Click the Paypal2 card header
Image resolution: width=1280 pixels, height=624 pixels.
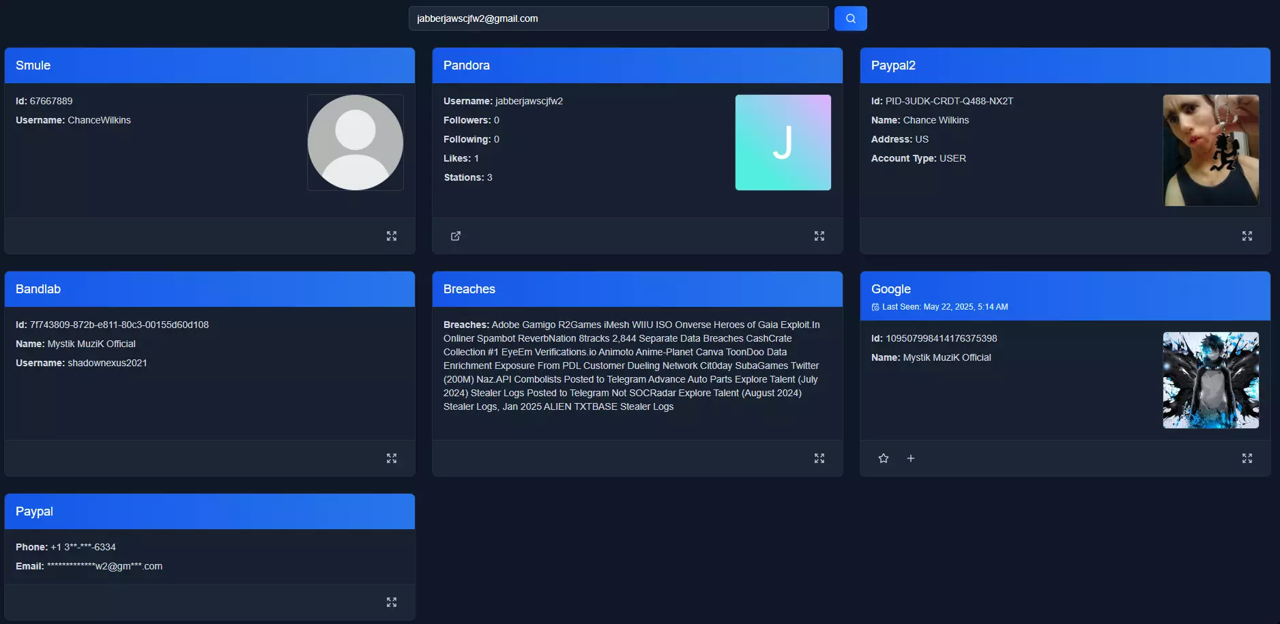[1065, 65]
